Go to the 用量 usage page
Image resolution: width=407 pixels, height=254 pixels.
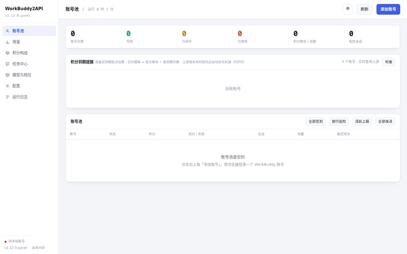coord(29,42)
